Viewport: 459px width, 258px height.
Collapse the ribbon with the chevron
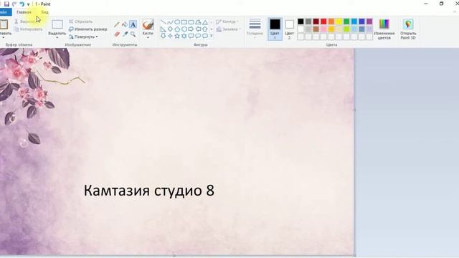point(455,12)
